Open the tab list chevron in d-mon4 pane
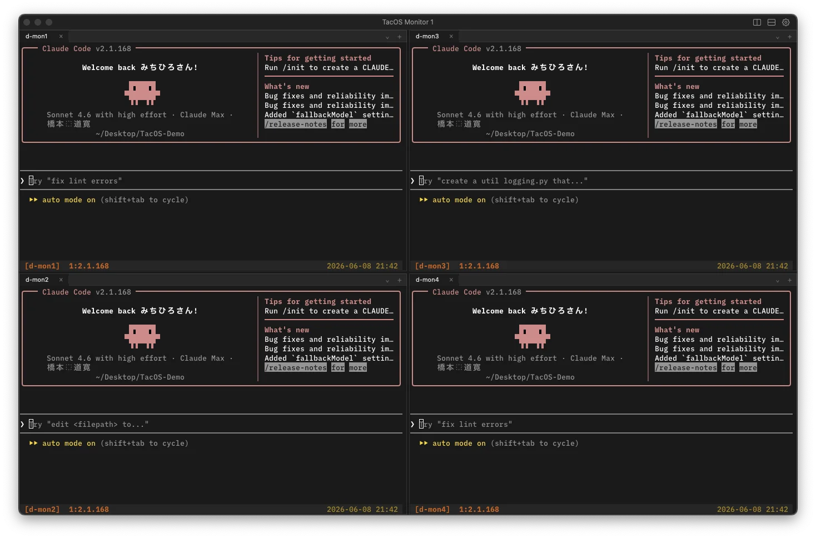The height and width of the screenshot is (538, 816). pyautogui.click(x=778, y=281)
